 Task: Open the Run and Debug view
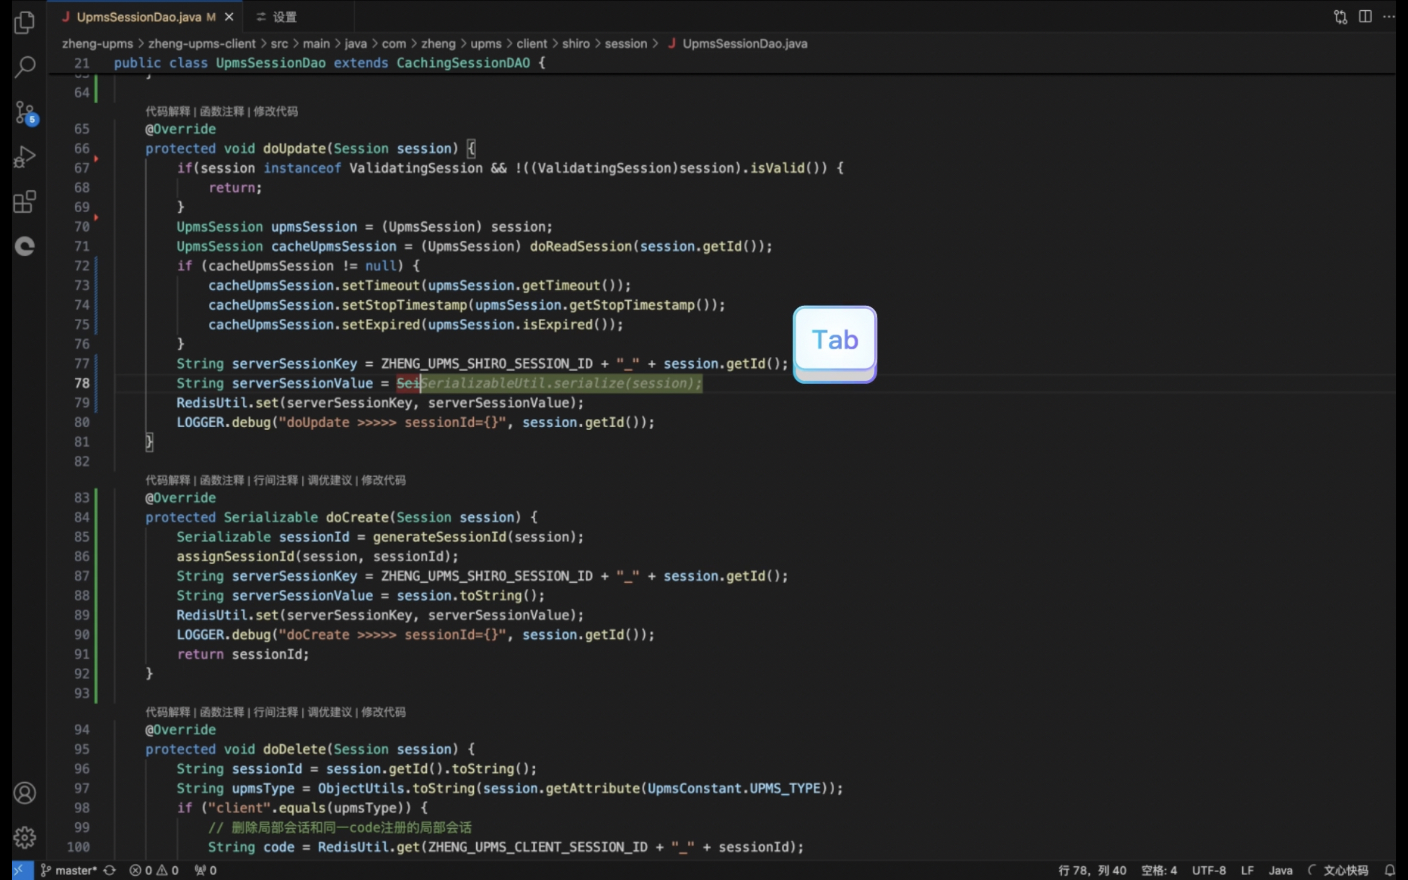coord(24,157)
